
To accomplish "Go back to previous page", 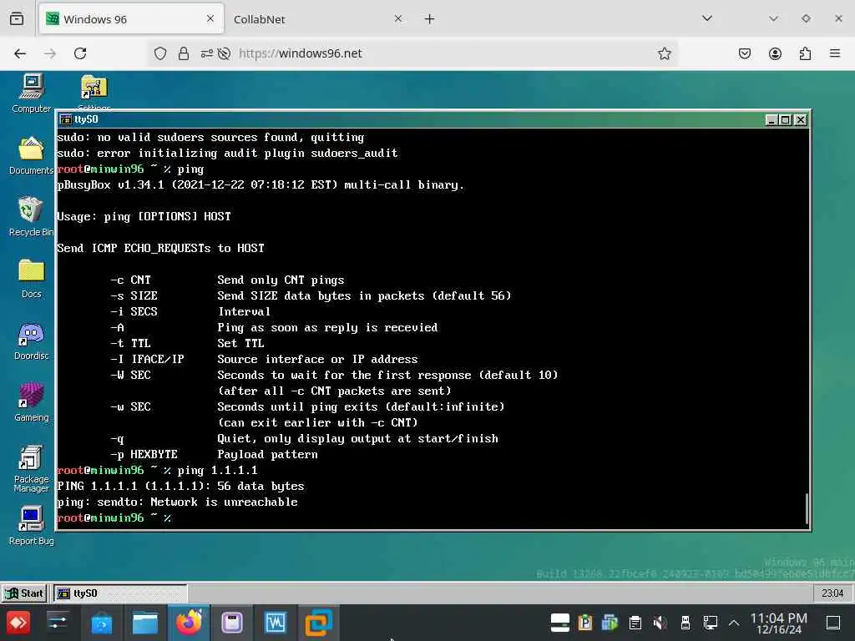I will pos(20,53).
